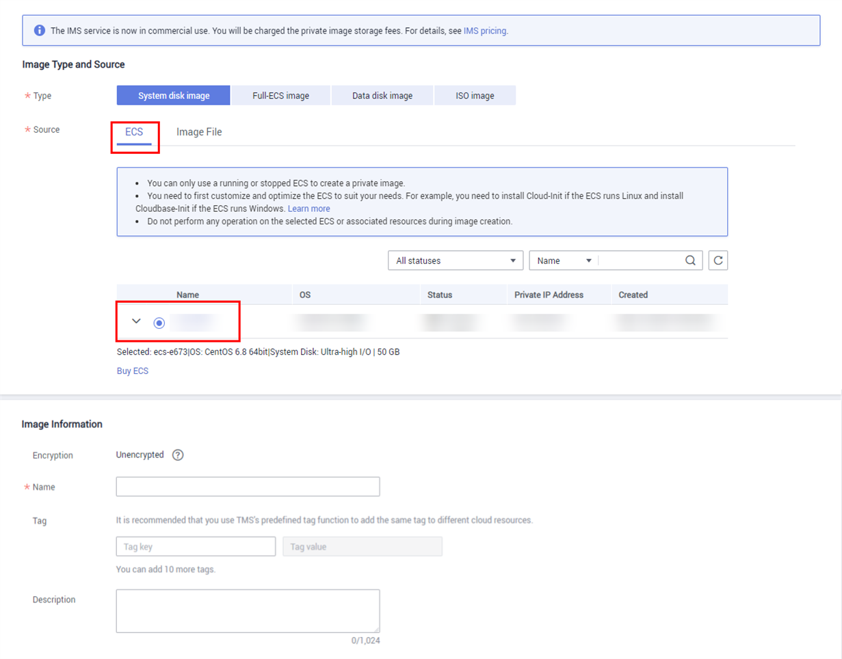Select Full-ECS image type

click(x=281, y=96)
